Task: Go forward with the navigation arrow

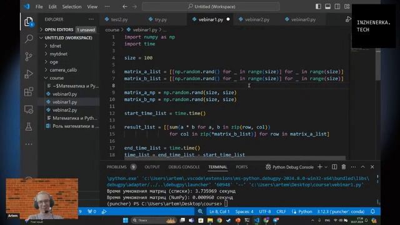Action: (134, 7)
